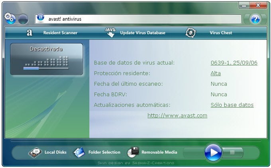The width and height of the screenshot is (271, 168).
Task: Click the dark round orb button
Action: [23, 19]
